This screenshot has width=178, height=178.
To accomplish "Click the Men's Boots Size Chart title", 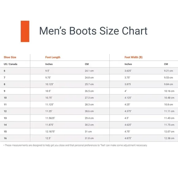I will [x=93, y=31].
